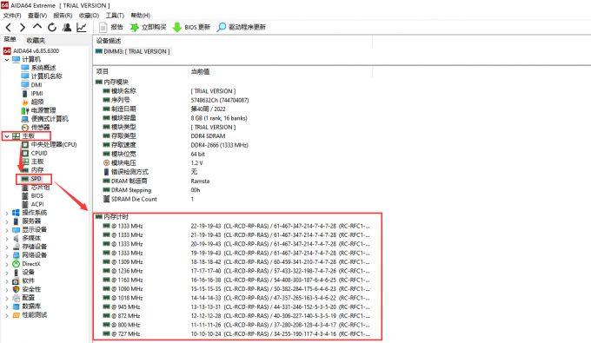Click the Back navigation arrow

(9, 27)
